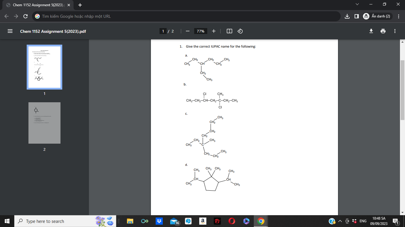Open the fit-to-page view control

pos(229,31)
